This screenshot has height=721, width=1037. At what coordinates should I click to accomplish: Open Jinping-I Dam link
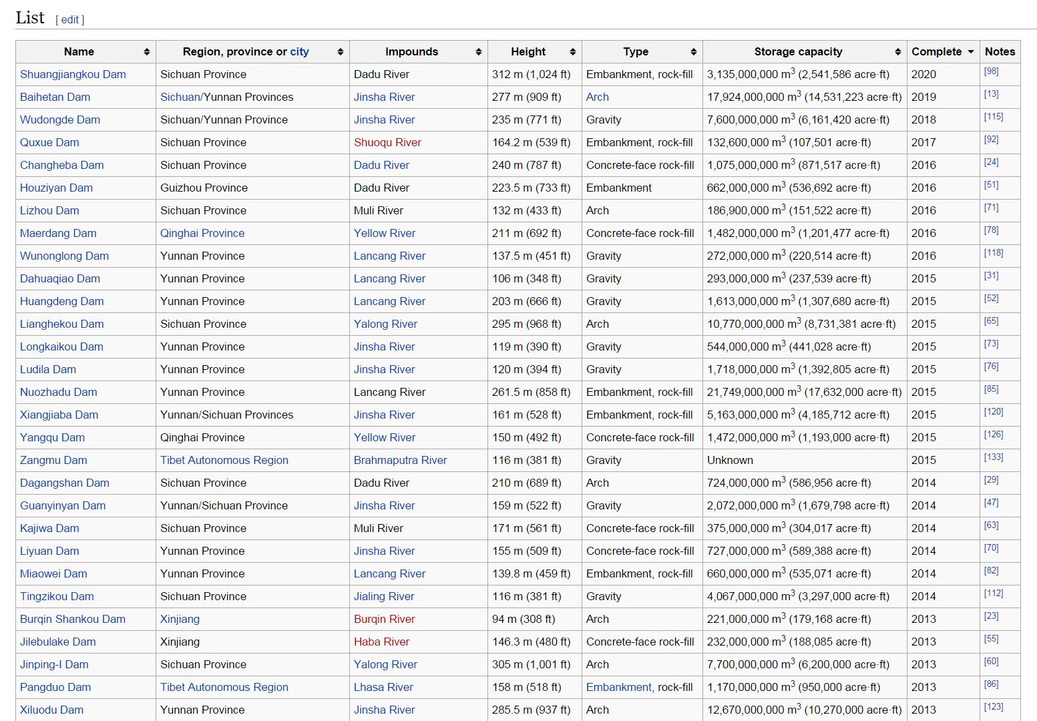coord(54,665)
